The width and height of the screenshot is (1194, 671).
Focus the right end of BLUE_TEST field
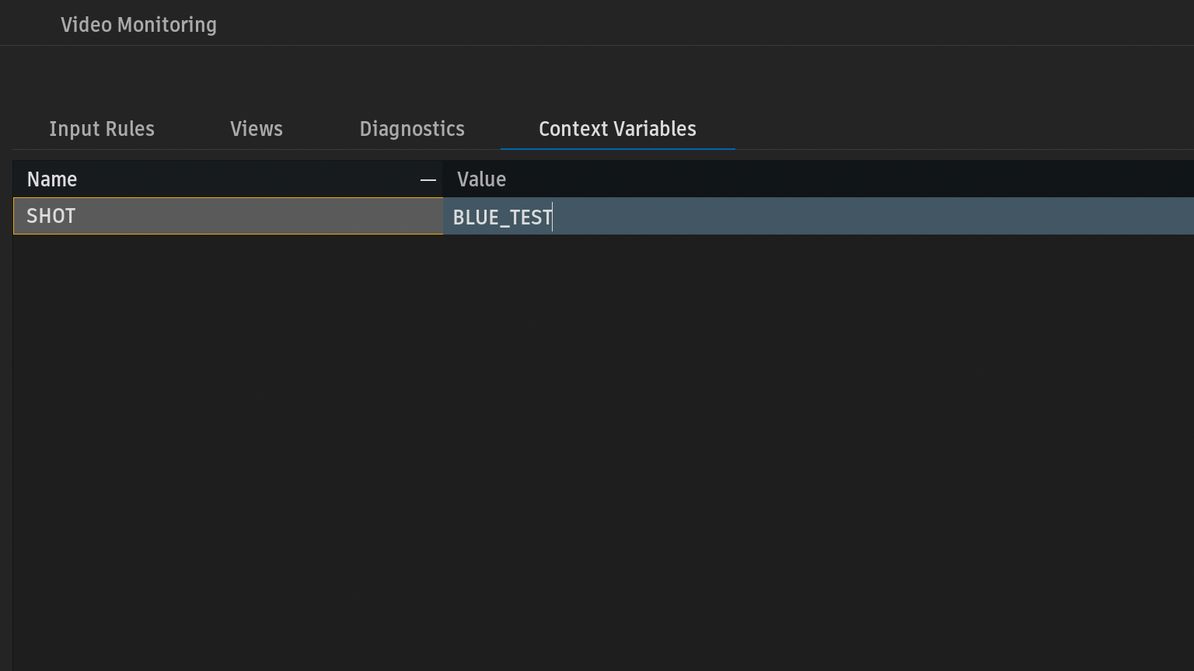pyautogui.click(x=1166, y=217)
